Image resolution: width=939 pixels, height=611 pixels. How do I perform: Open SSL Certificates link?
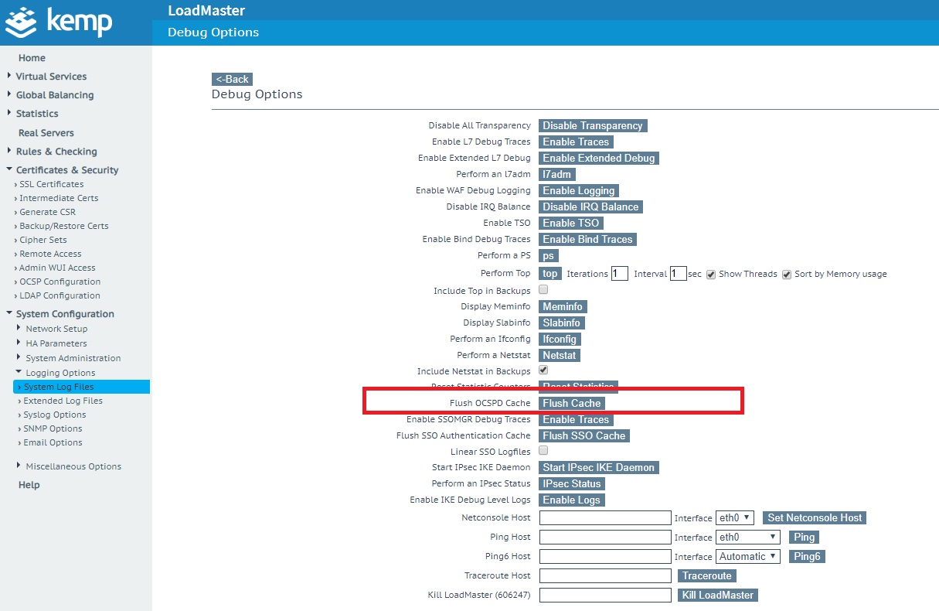point(51,184)
